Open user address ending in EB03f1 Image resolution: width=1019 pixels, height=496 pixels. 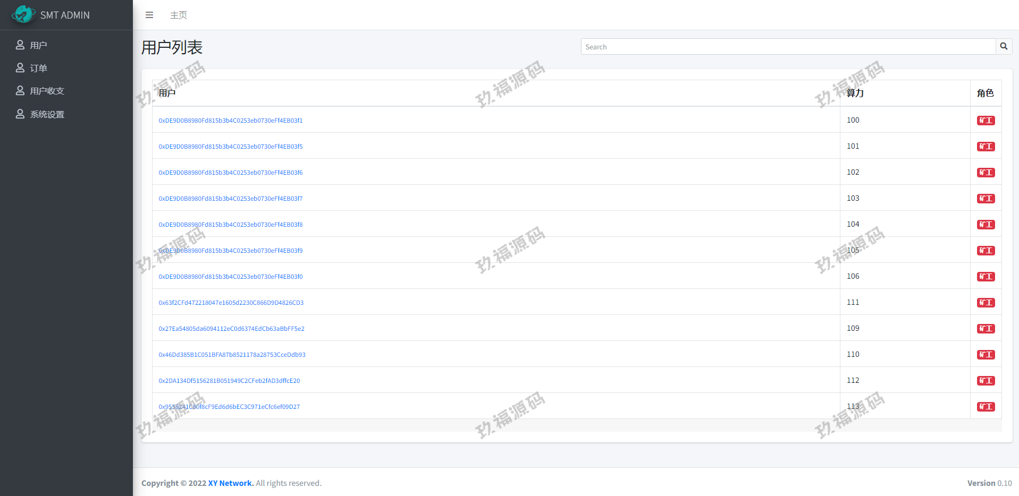tap(230, 121)
